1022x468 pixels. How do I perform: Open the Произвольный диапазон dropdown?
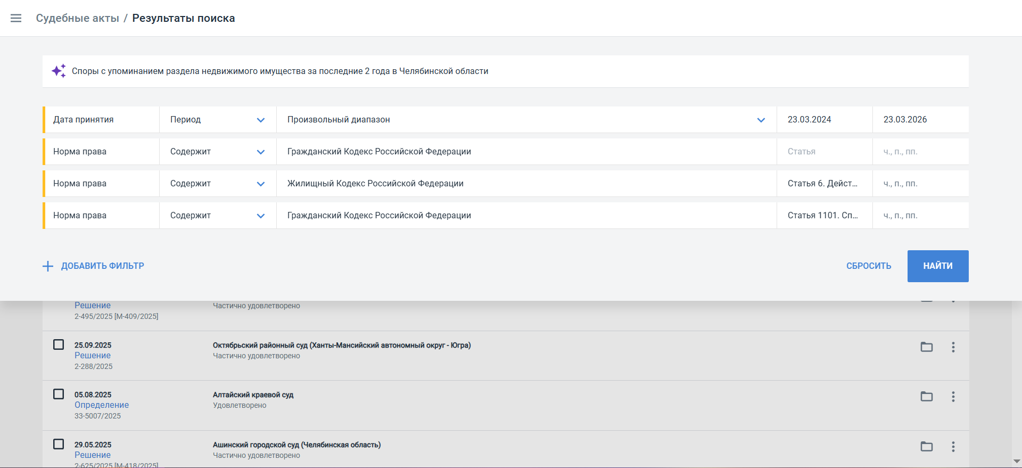(x=761, y=120)
